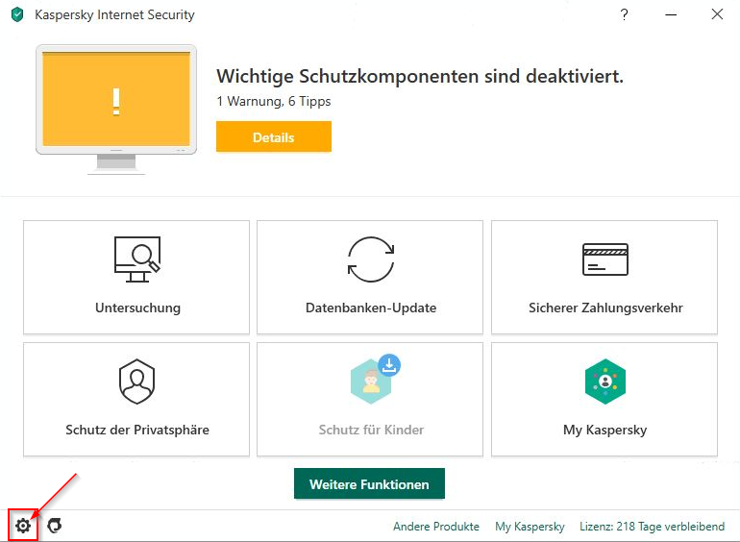Open Schutz der Privatsphäre tile label

(x=137, y=431)
